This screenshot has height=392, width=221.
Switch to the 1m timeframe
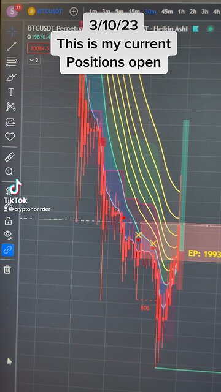[93, 12]
